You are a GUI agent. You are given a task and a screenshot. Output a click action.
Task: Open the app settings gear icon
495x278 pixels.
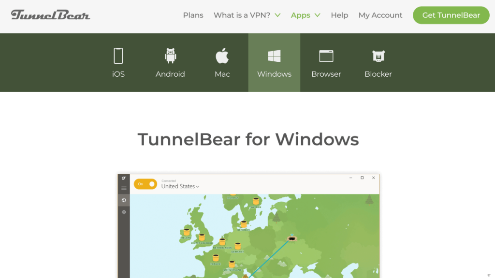point(124,212)
